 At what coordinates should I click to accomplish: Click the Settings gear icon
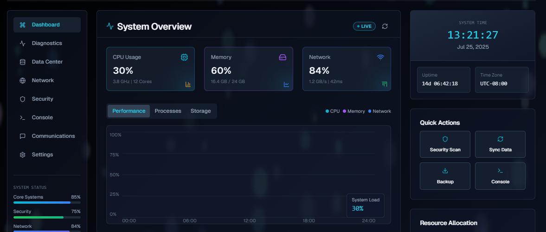click(x=23, y=155)
